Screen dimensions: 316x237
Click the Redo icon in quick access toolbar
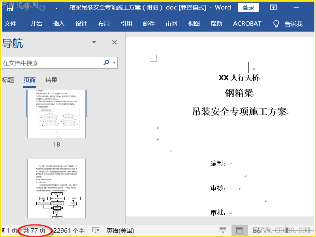coord(42,8)
